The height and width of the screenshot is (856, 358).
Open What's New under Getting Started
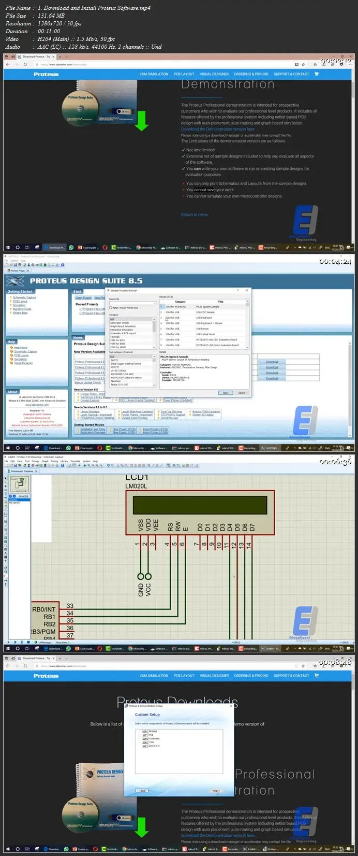(20, 313)
